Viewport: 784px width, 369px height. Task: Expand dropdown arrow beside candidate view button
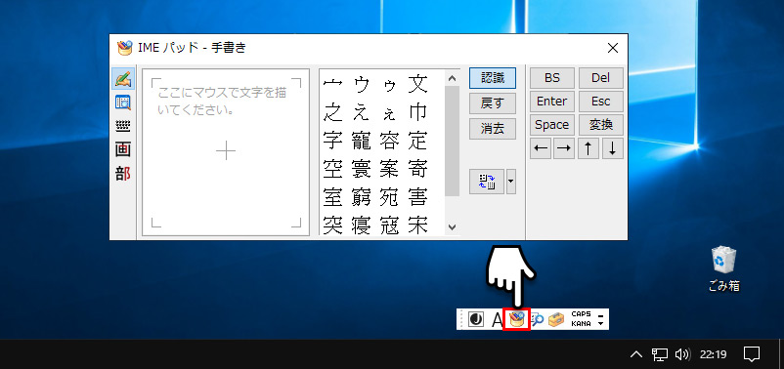click(511, 182)
